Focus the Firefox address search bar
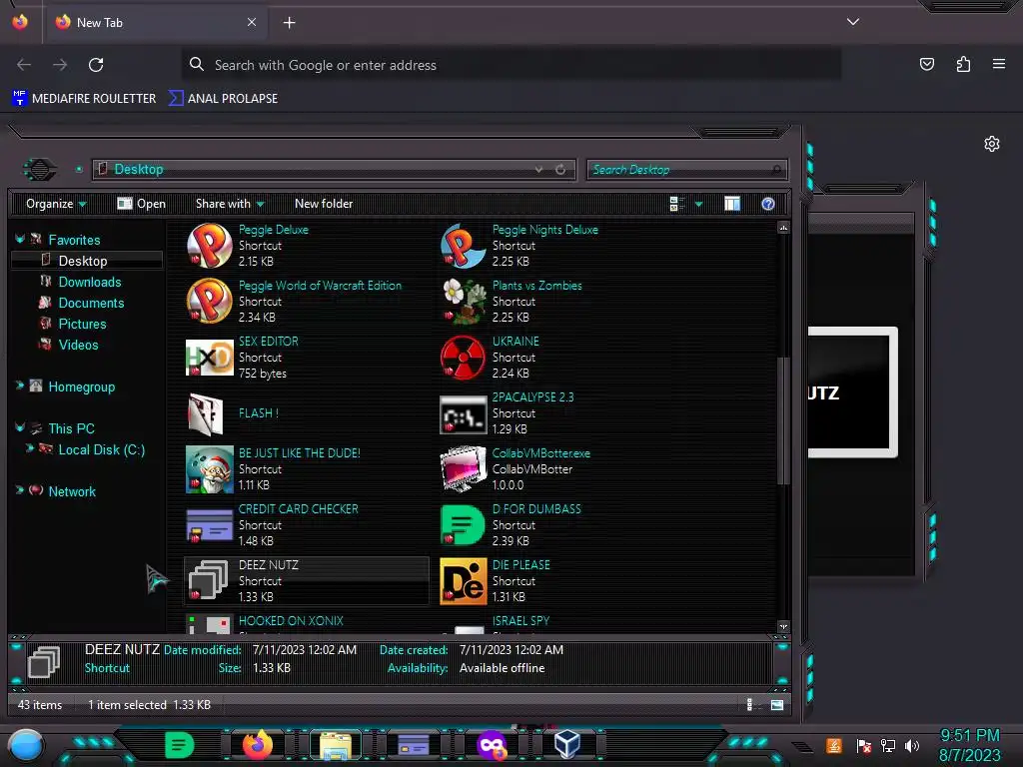The height and width of the screenshot is (767, 1023). pyautogui.click(x=511, y=65)
